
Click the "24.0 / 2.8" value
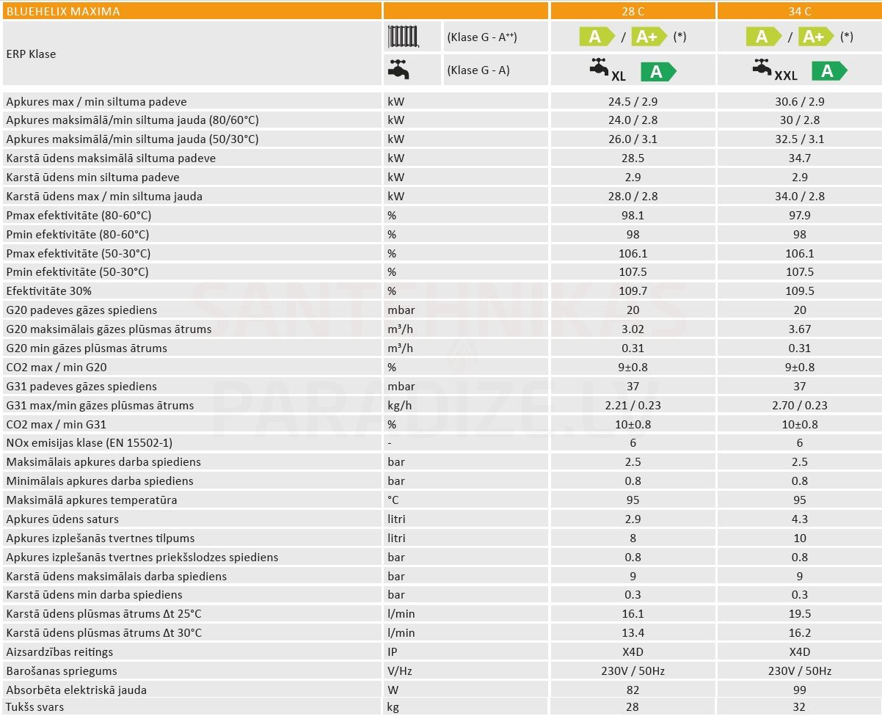pyautogui.click(x=633, y=120)
